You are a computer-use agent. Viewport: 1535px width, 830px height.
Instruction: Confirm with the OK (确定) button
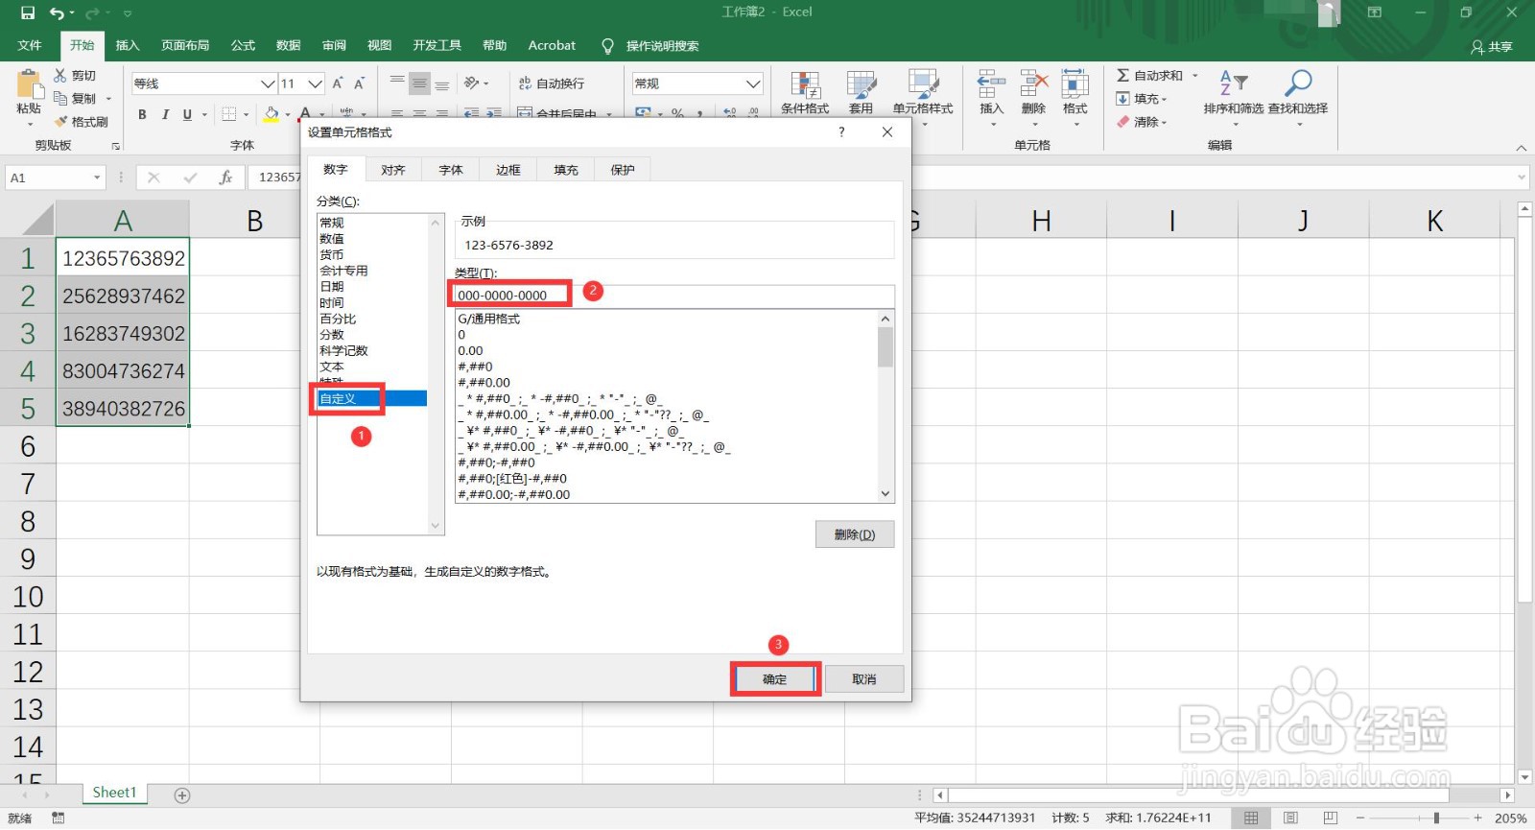click(775, 679)
